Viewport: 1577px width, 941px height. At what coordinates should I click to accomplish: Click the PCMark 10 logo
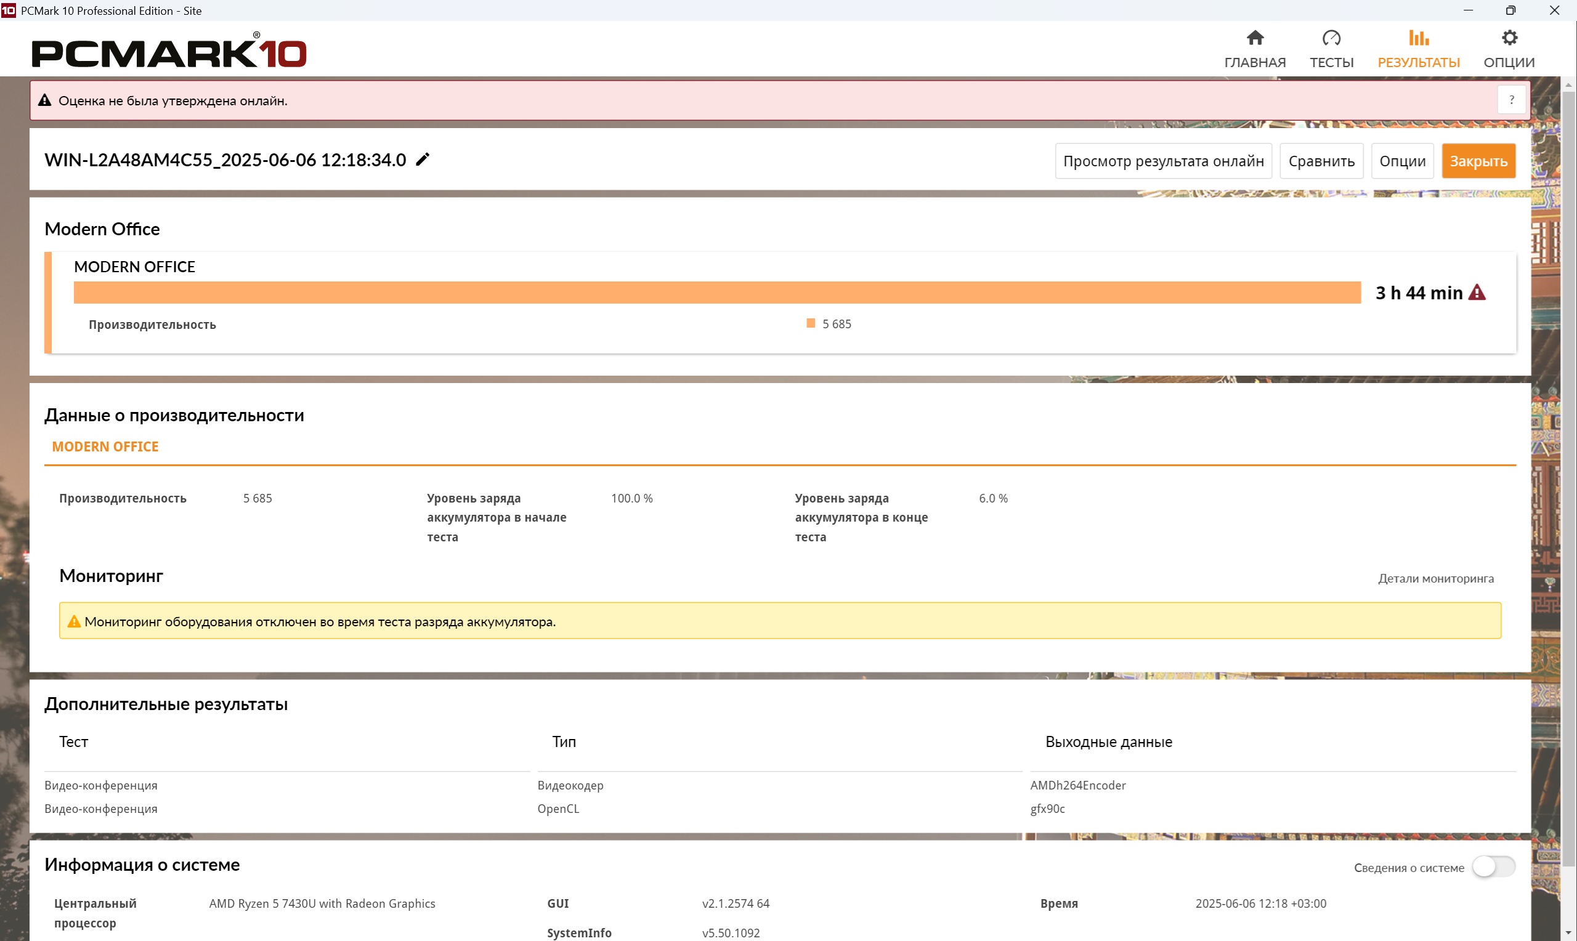(169, 52)
